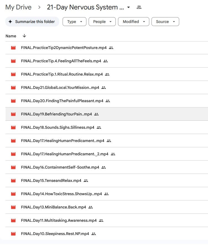Click the shared people icon beside the folder title

click(x=139, y=7)
